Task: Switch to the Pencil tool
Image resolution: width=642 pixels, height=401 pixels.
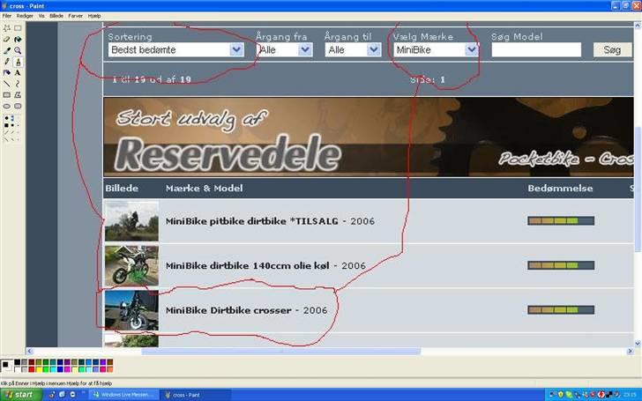Action: click(x=7, y=62)
